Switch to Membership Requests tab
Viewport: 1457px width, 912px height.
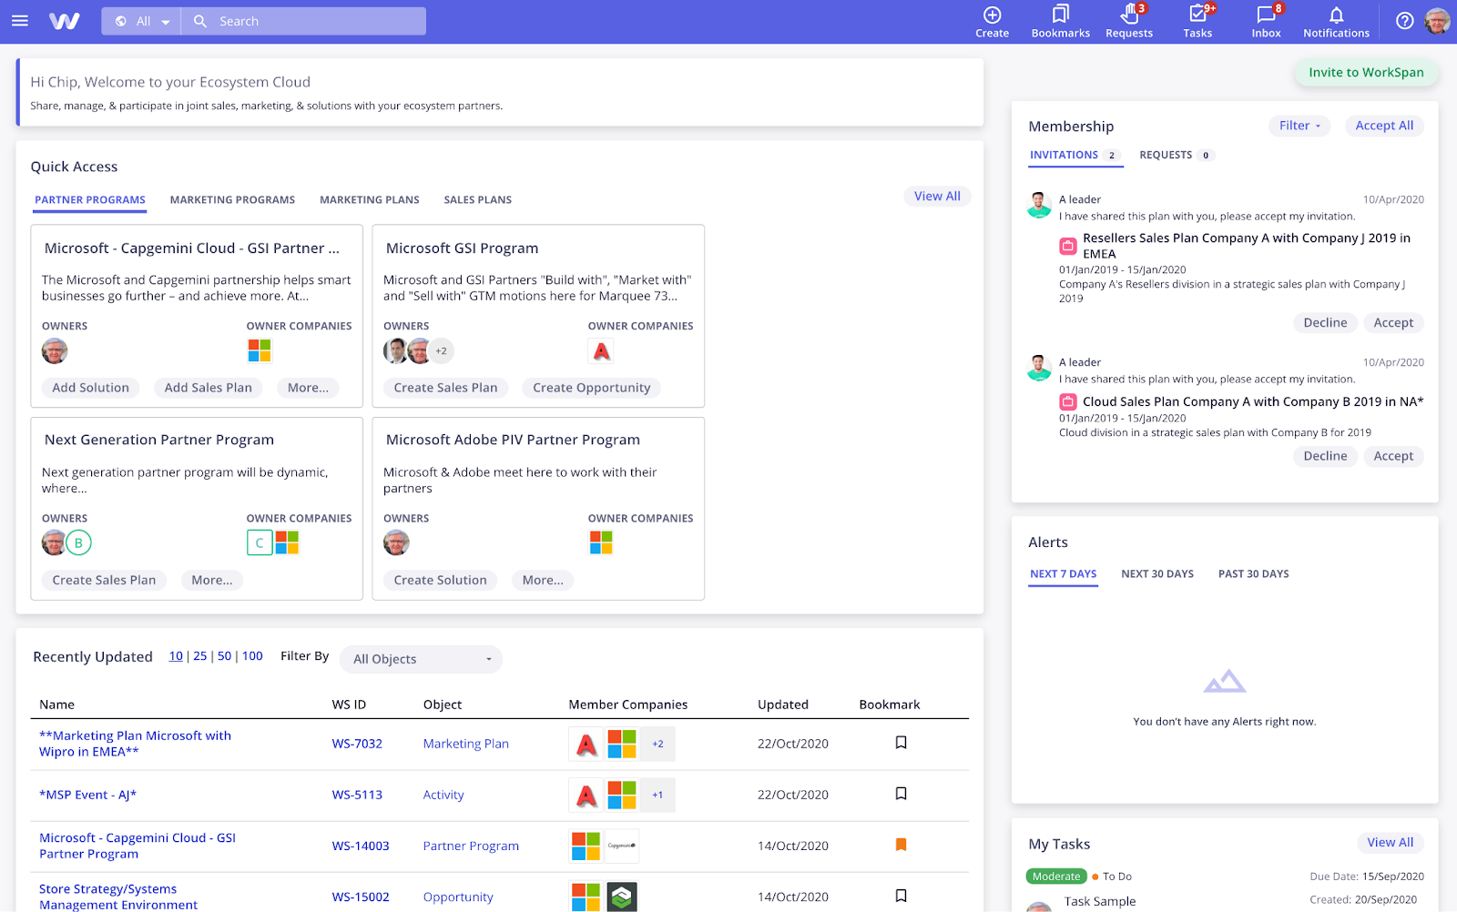[x=1176, y=156]
